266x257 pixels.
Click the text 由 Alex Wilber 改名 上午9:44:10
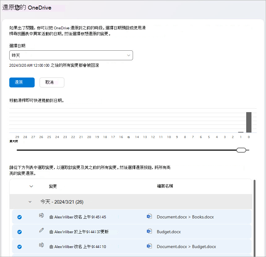point(78,247)
